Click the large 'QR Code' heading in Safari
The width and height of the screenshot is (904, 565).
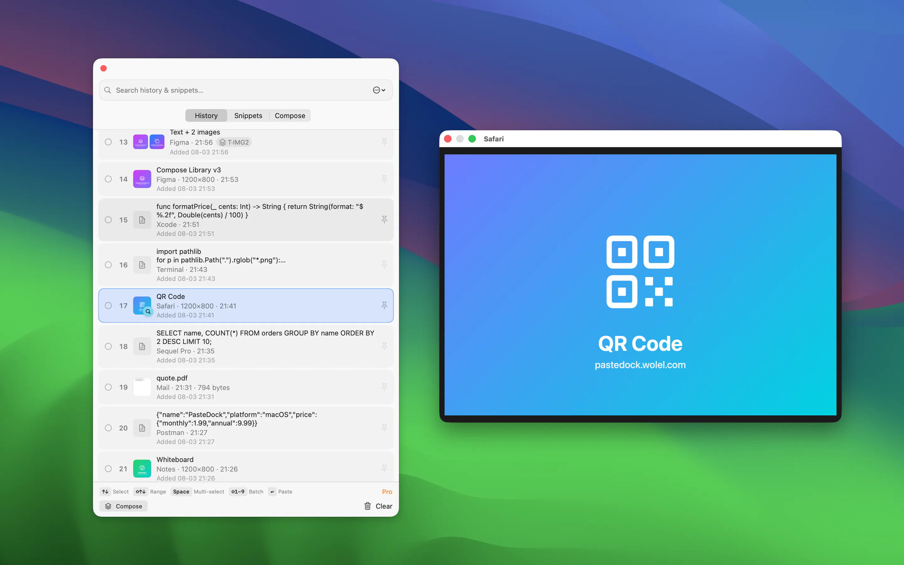[640, 343]
